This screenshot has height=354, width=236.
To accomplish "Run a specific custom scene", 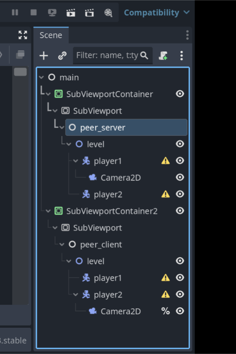I will click(90, 13).
